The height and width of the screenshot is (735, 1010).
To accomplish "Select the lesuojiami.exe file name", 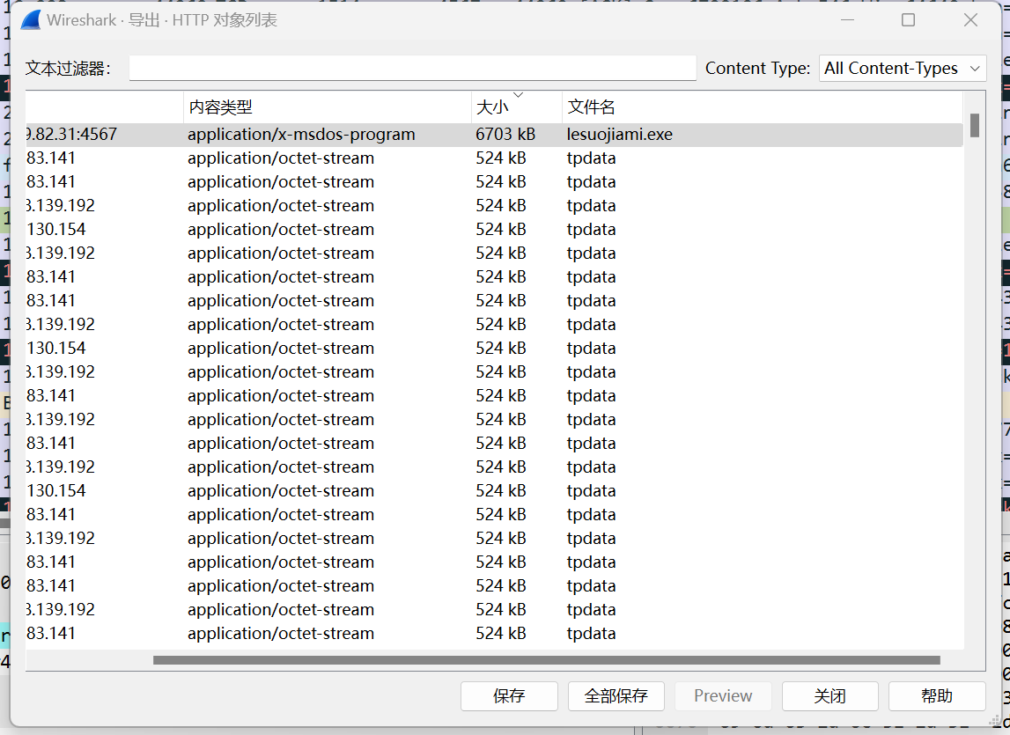I will click(620, 134).
